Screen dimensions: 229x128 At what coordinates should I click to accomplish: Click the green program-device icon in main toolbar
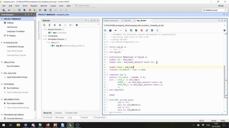(x=40, y=10)
